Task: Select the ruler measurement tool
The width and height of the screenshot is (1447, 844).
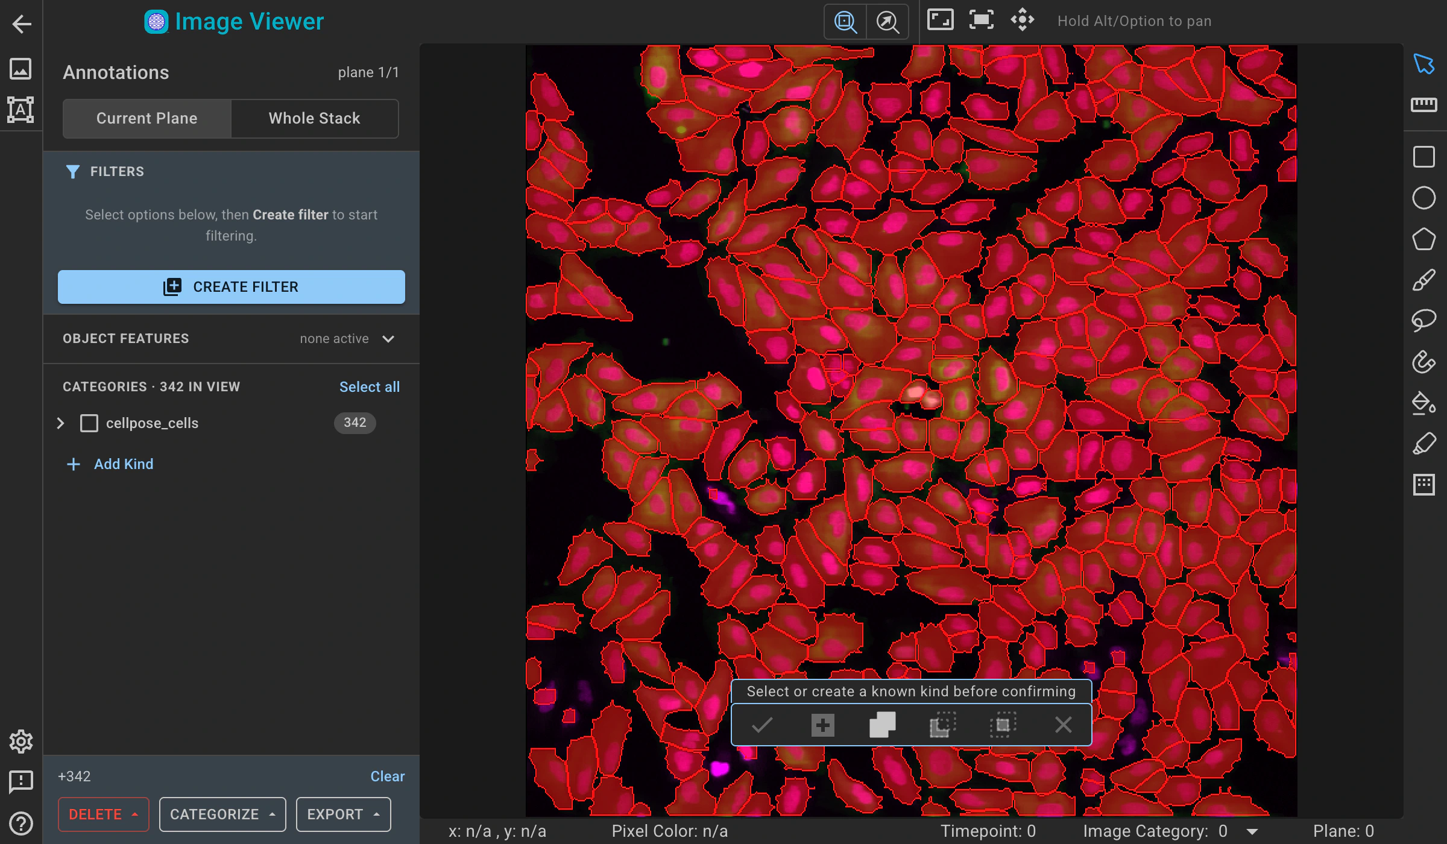Action: (1424, 104)
